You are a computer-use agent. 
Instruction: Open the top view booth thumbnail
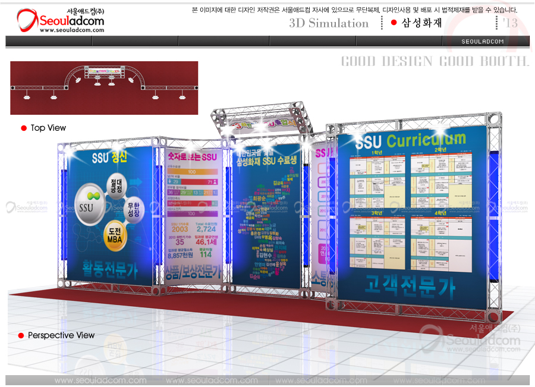[104, 87]
